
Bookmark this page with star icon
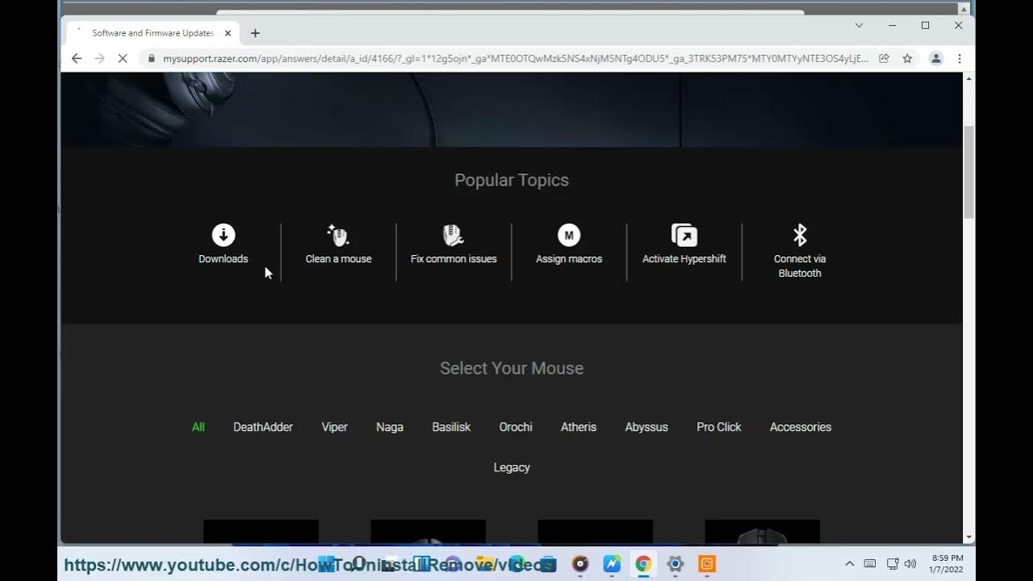907,58
